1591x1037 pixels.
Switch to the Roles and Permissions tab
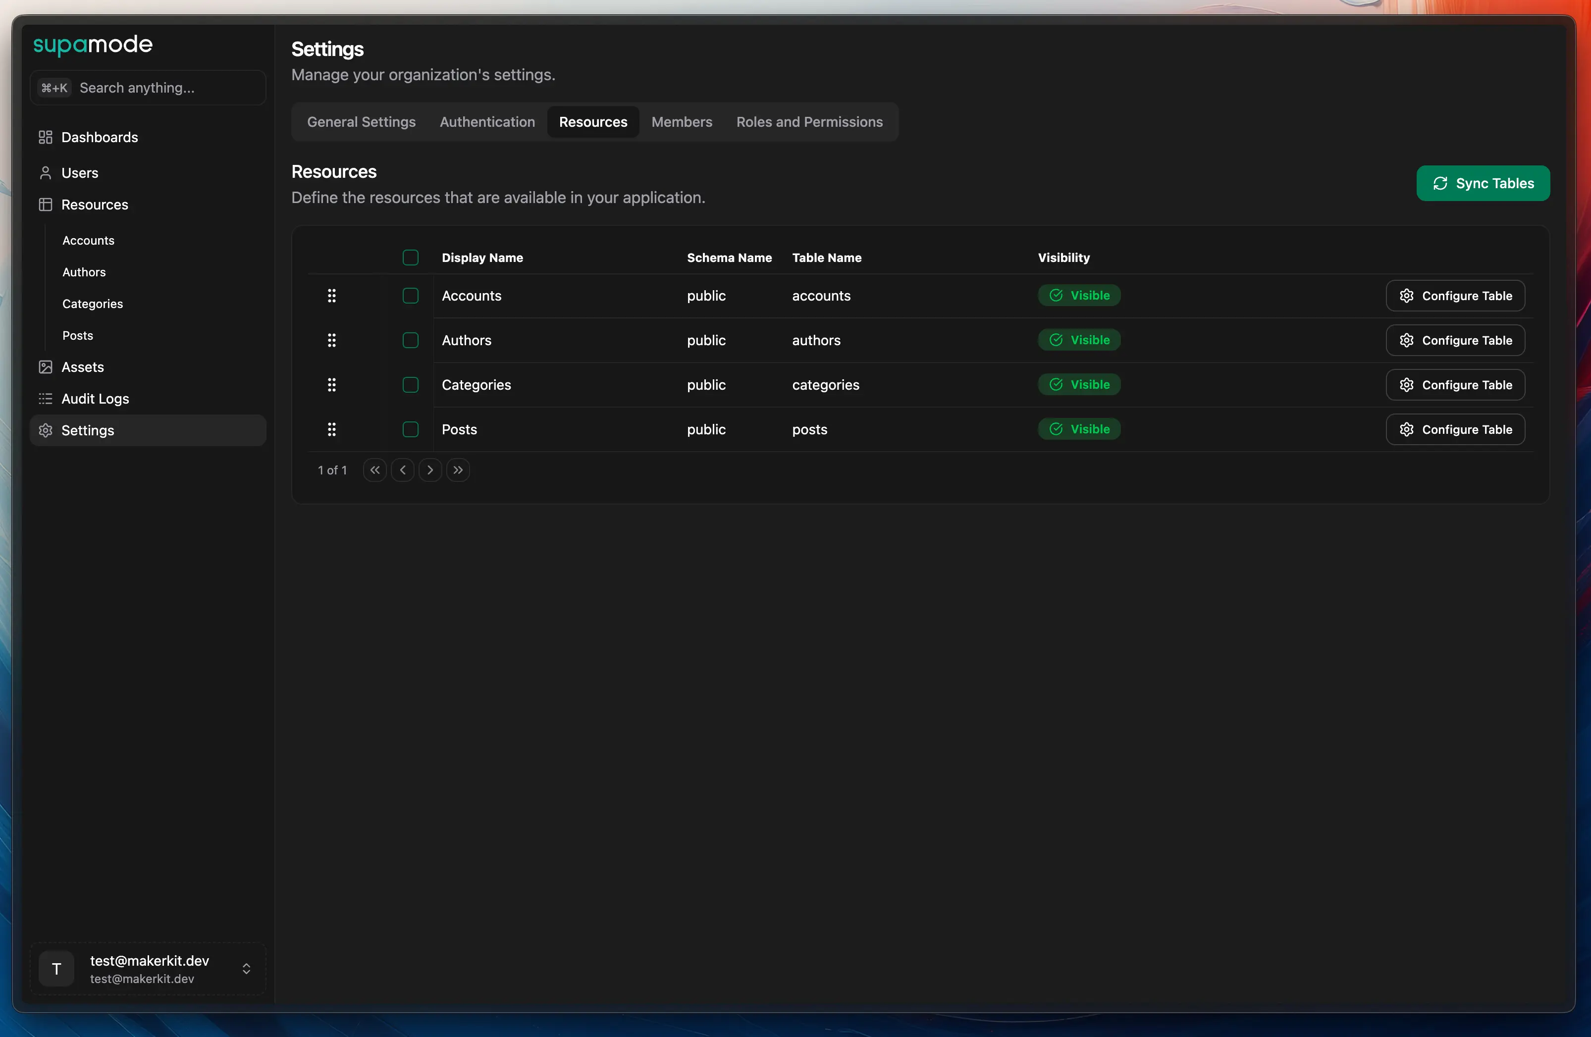(809, 122)
